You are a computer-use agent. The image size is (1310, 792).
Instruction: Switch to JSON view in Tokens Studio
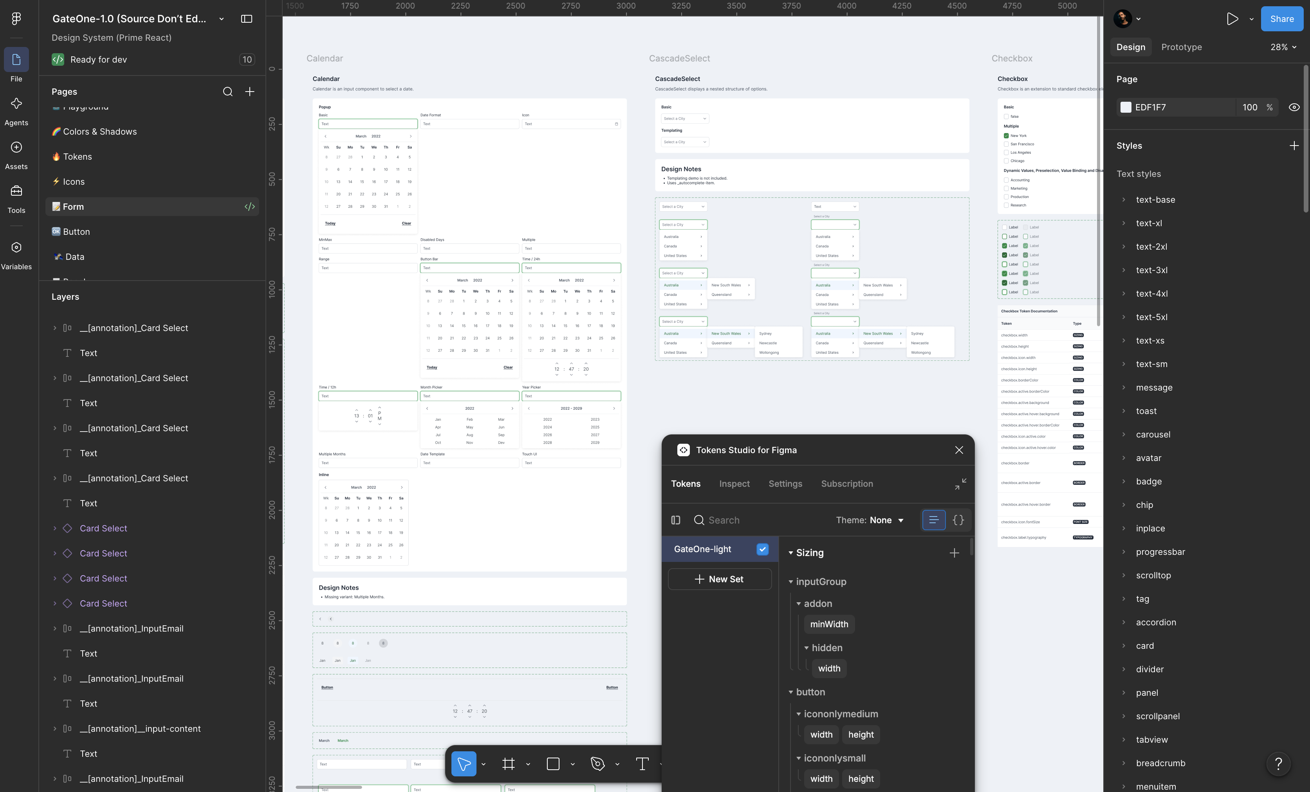(958, 520)
